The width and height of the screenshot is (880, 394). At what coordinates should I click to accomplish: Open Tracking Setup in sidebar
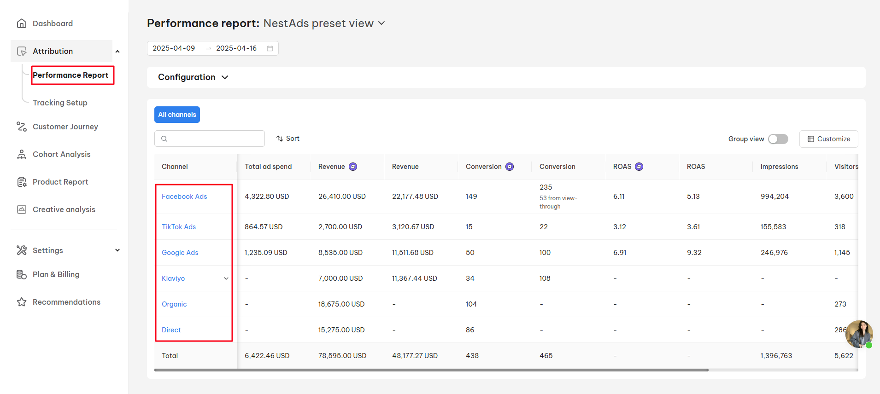pos(60,103)
